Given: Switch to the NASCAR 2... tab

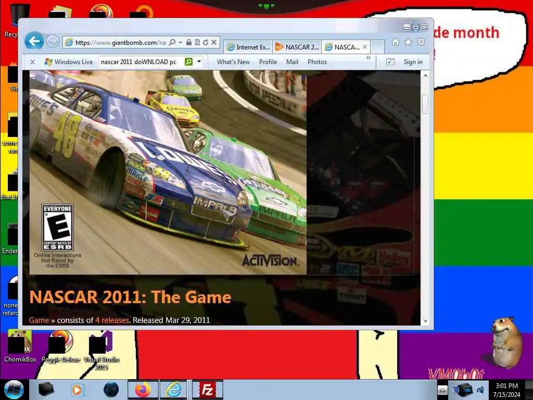Looking at the screenshot, I should point(297,47).
